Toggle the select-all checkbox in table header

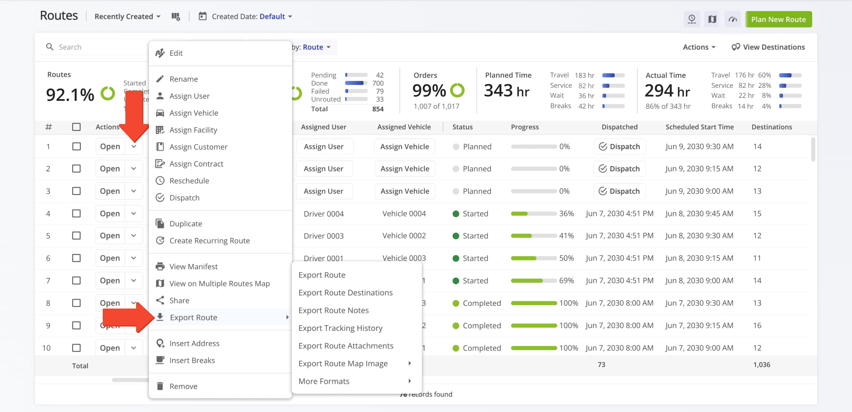tap(77, 127)
